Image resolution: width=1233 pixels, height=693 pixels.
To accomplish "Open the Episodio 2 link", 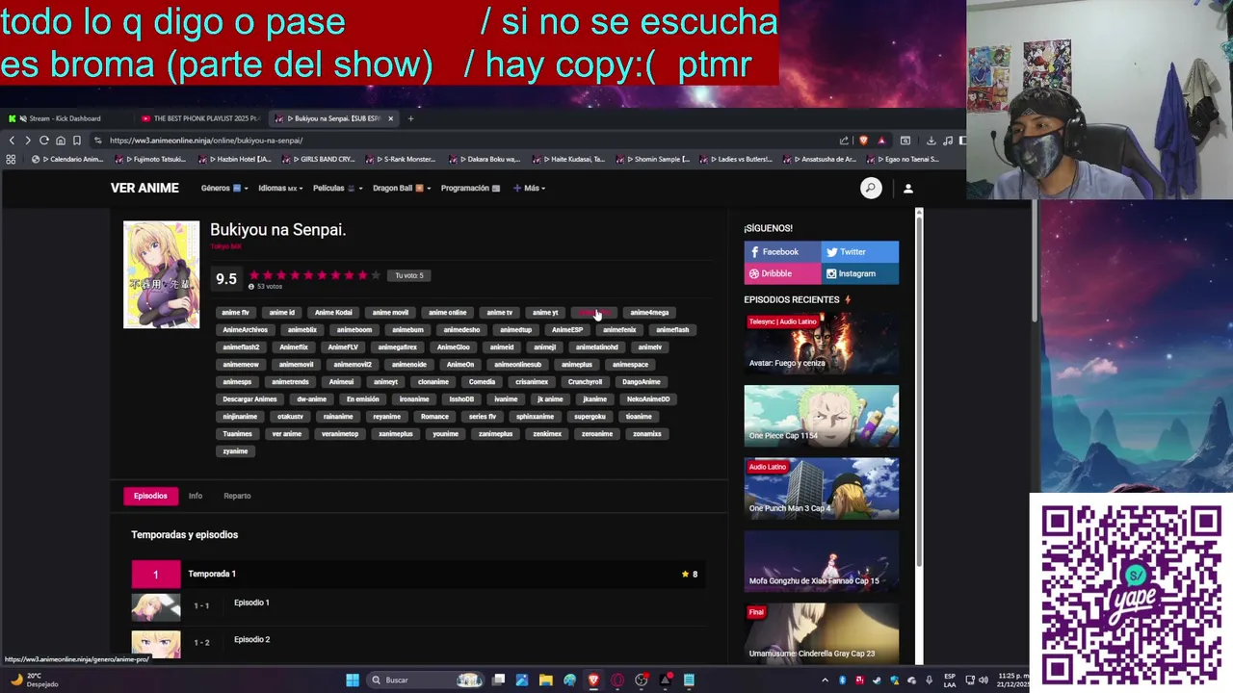I will [251, 640].
